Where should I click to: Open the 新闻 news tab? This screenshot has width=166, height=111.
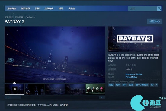(61, 8)
